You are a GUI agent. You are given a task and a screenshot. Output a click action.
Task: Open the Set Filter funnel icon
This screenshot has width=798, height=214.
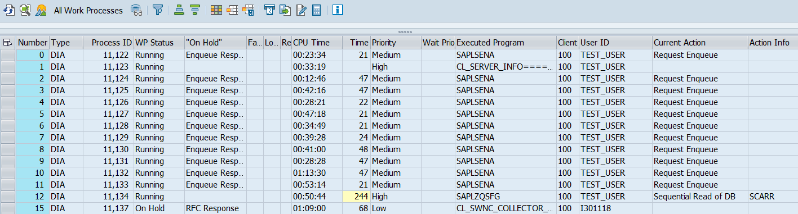158,10
